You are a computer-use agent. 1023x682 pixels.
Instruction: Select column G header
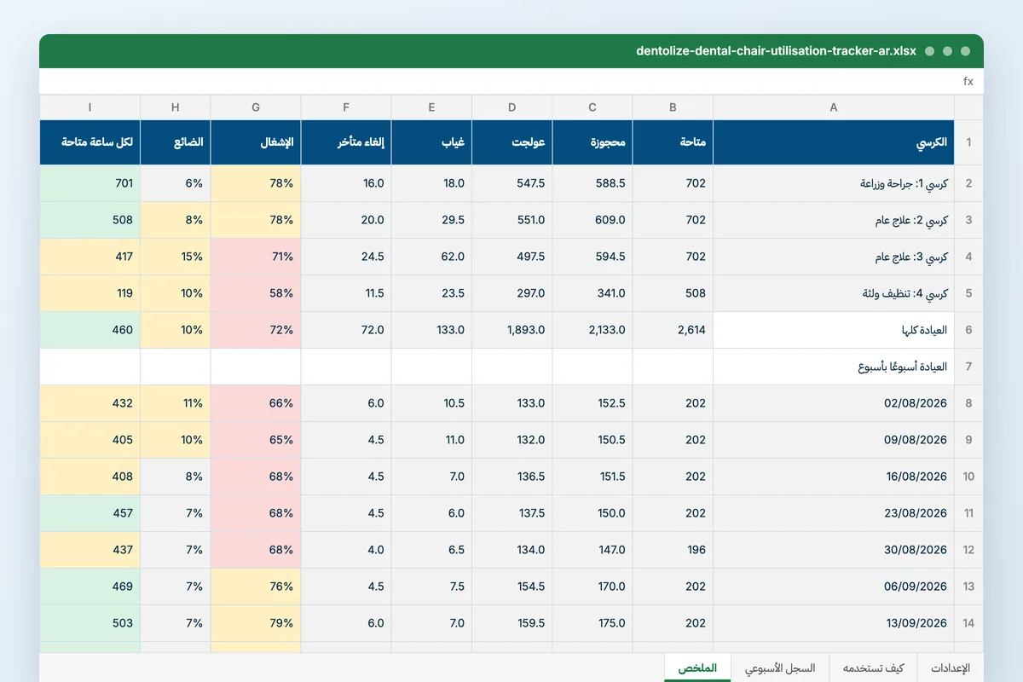pyautogui.click(x=256, y=107)
